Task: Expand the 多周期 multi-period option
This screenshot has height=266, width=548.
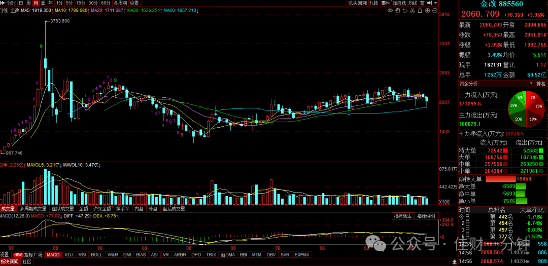Action: coord(120,3)
